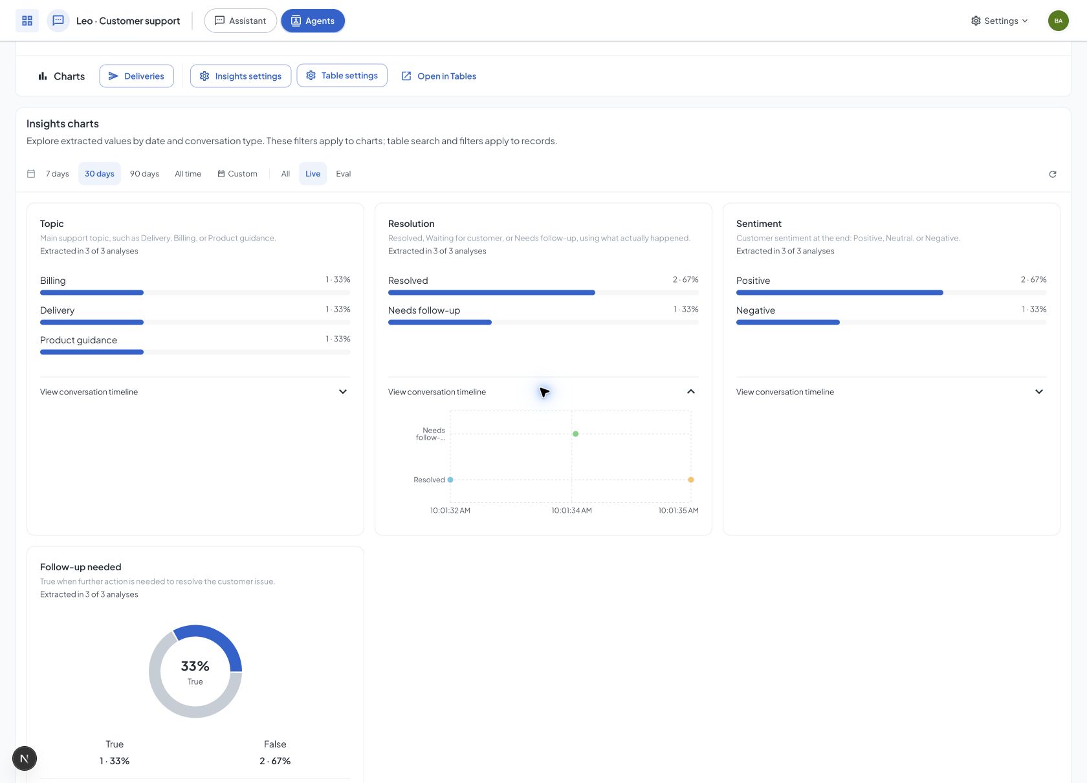
Task: Expand Sentiment conversation timeline
Action: pos(891,392)
